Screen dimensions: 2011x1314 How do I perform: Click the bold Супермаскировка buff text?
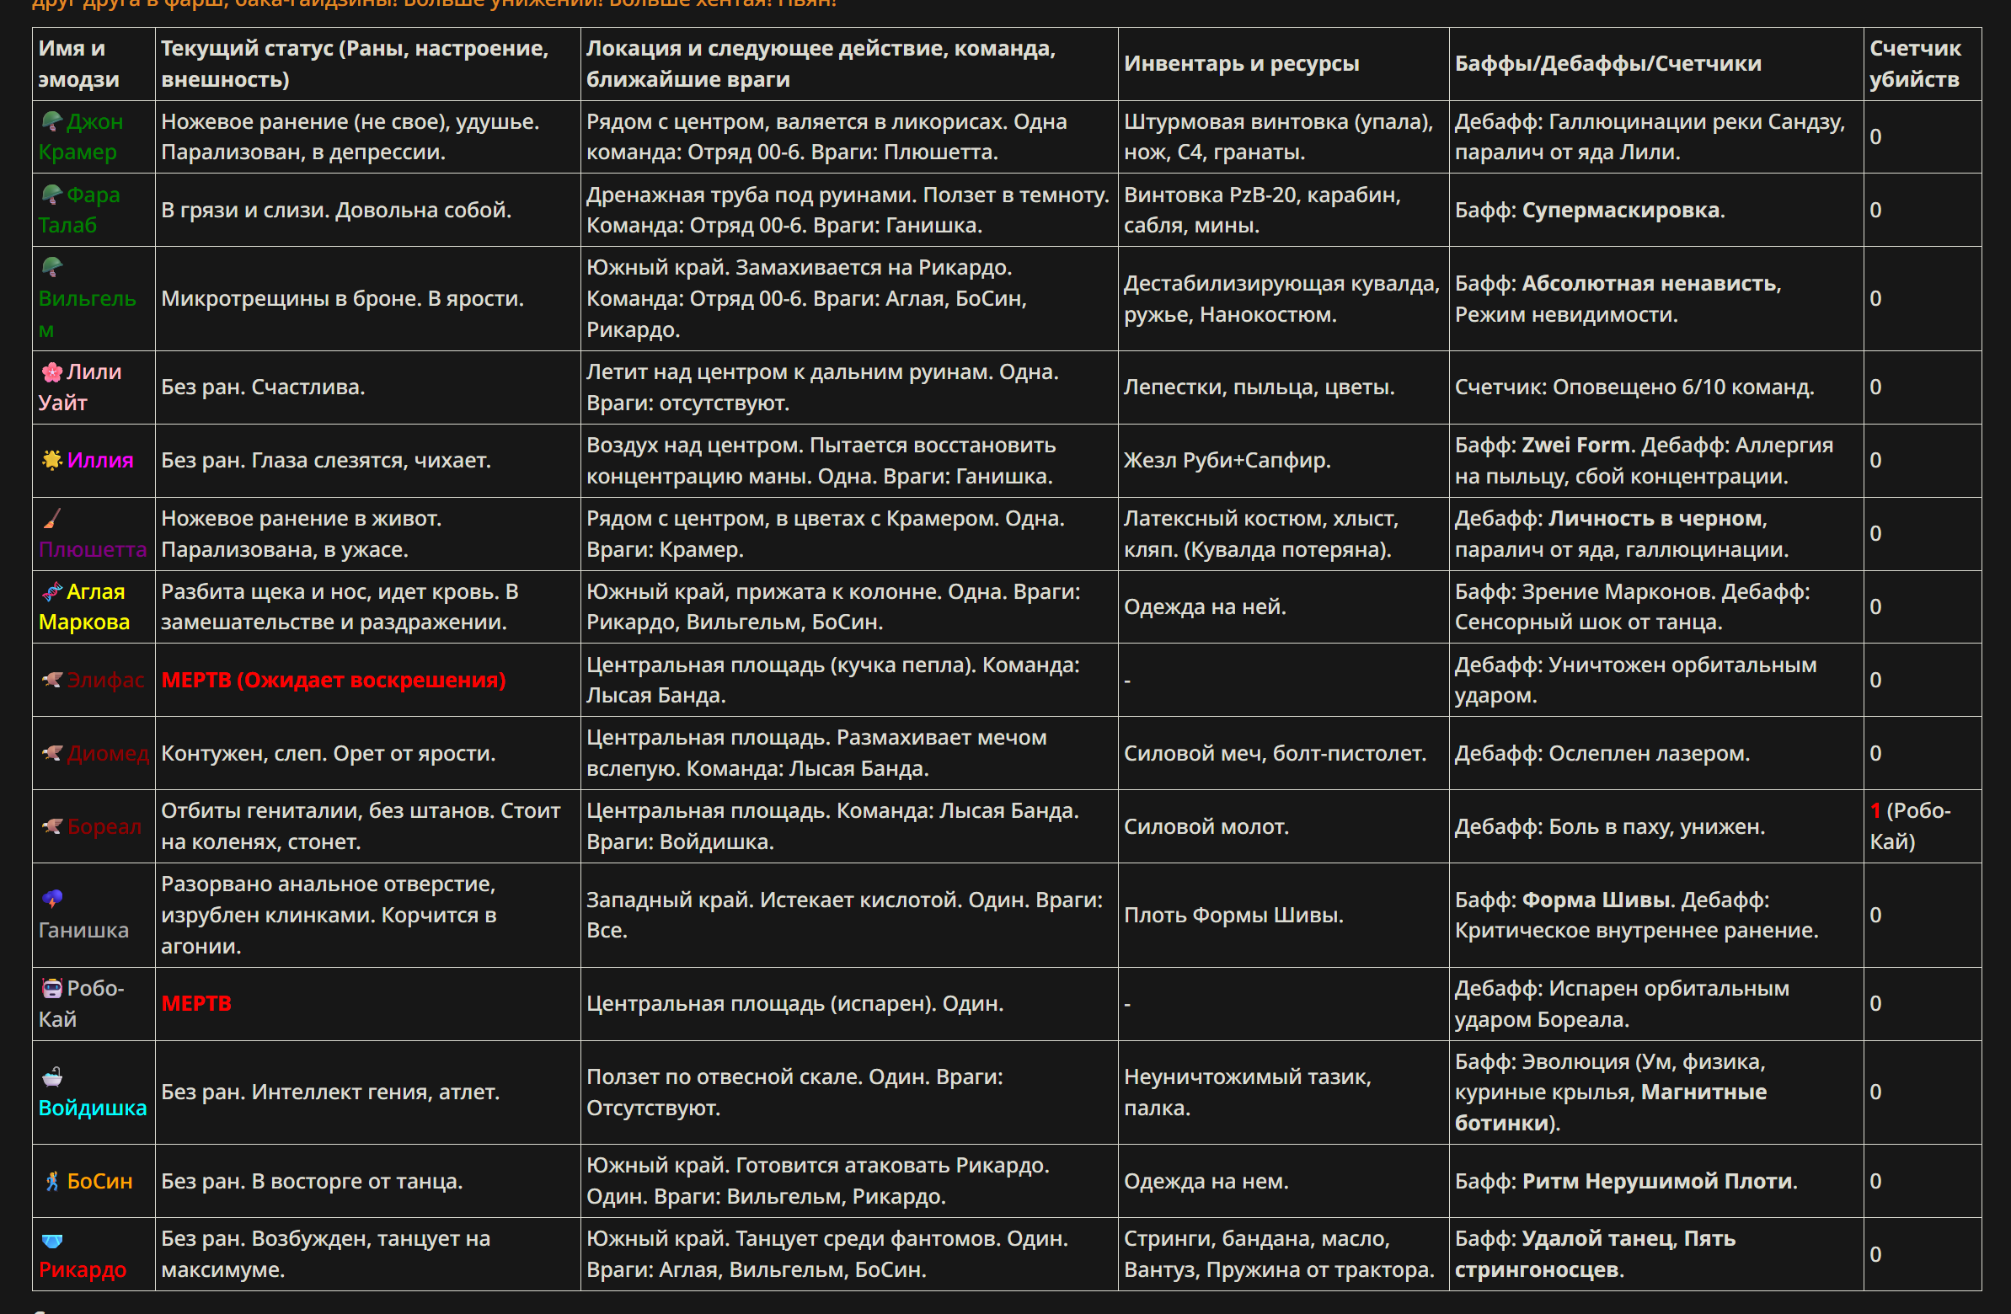[x=1620, y=211]
